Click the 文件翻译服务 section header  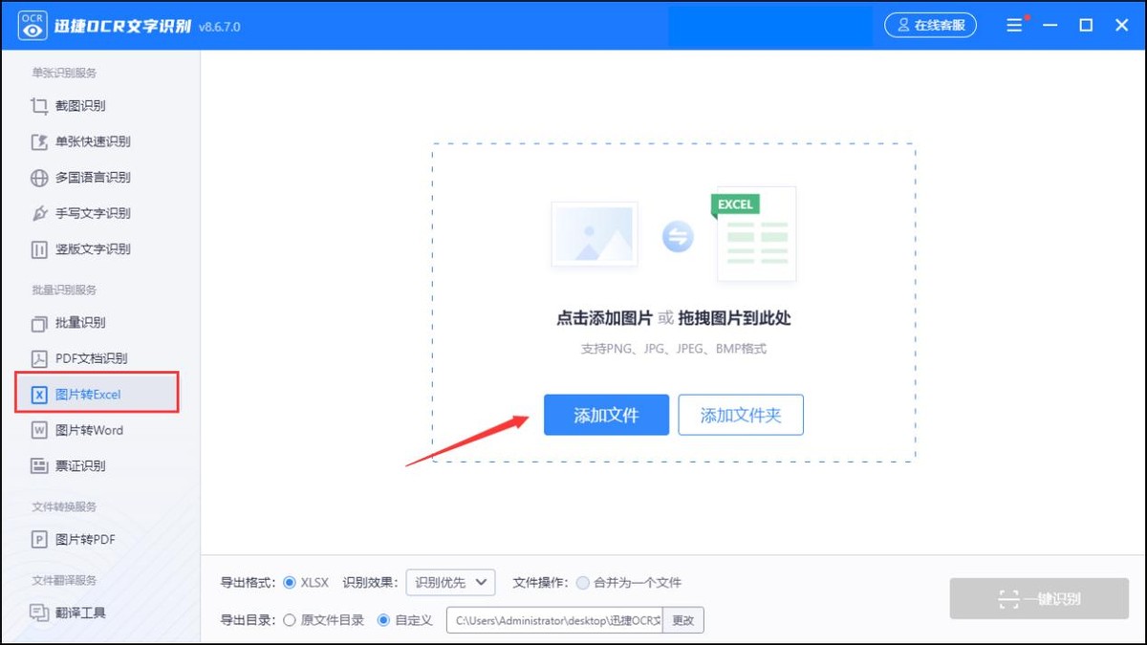point(64,580)
